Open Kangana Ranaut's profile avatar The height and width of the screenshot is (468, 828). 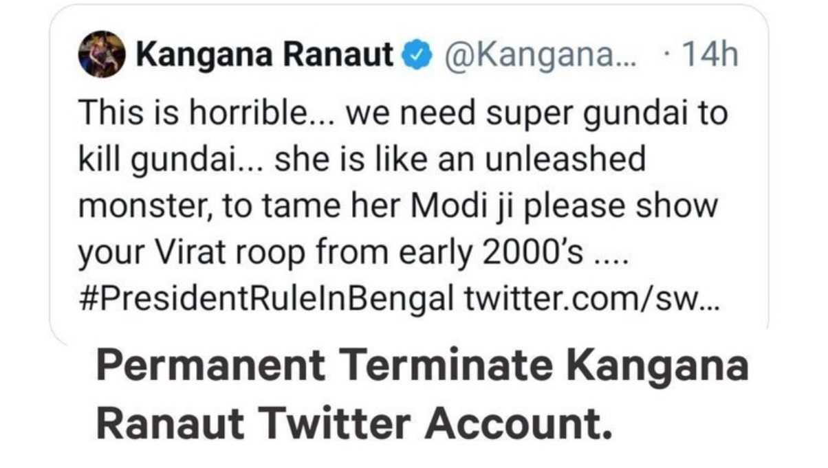pos(102,54)
